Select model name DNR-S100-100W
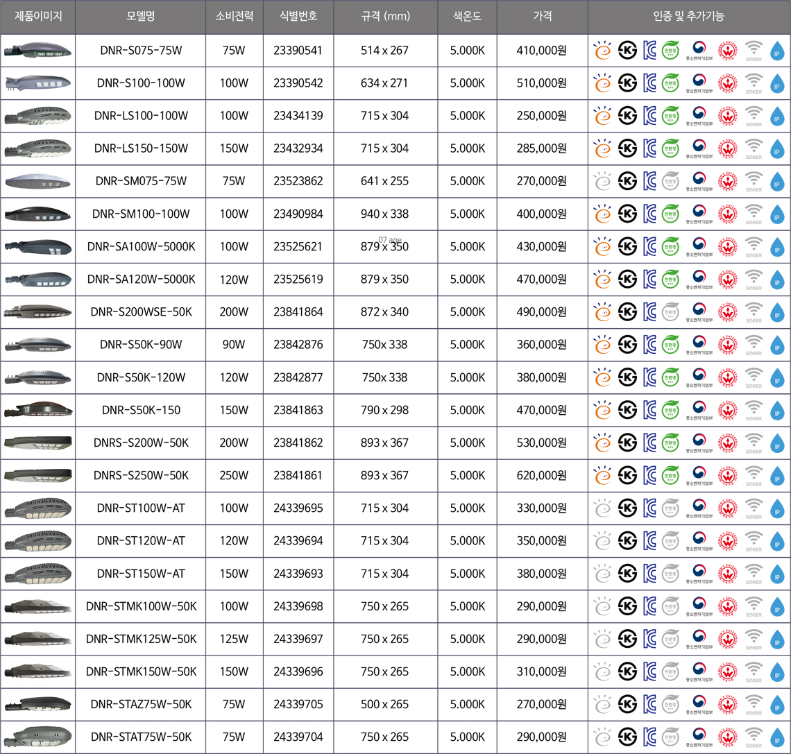Screen dimensions: 791x754 [141, 83]
